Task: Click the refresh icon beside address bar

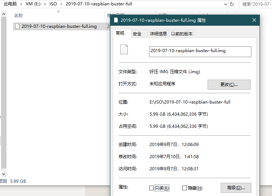Action: (x=232, y=4)
